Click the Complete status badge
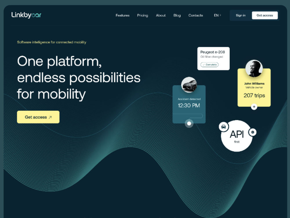Image resolution: width=290 pixels, height=218 pixels. [x=210, y=65]
